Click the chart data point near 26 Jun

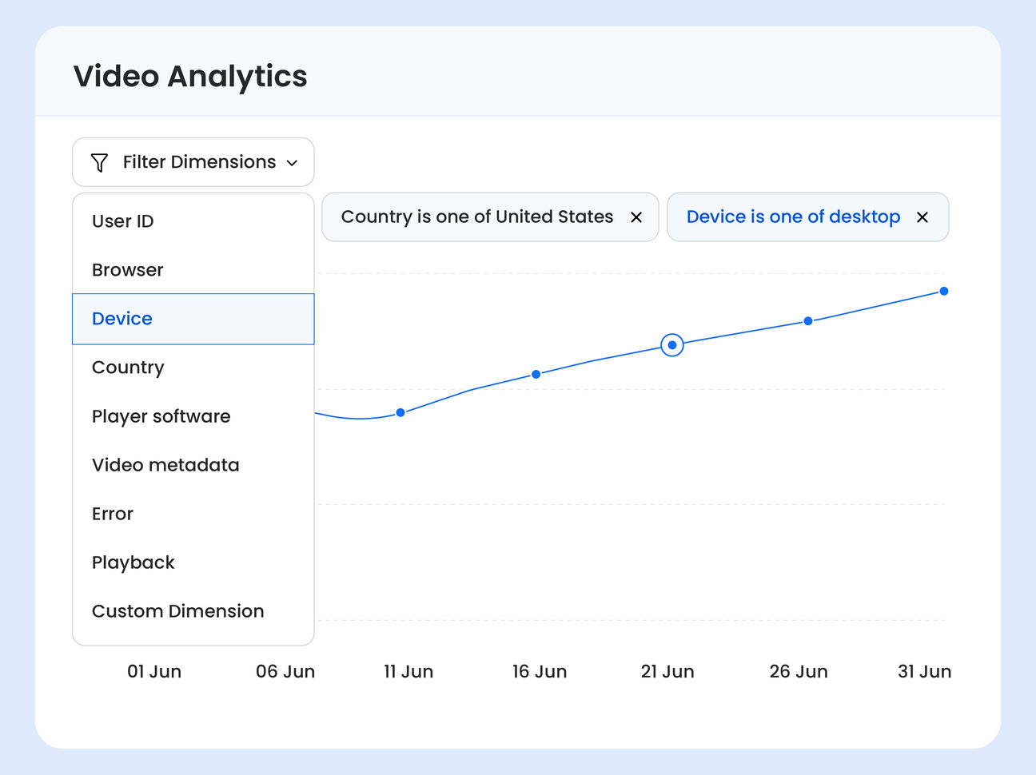coord(808,321)
